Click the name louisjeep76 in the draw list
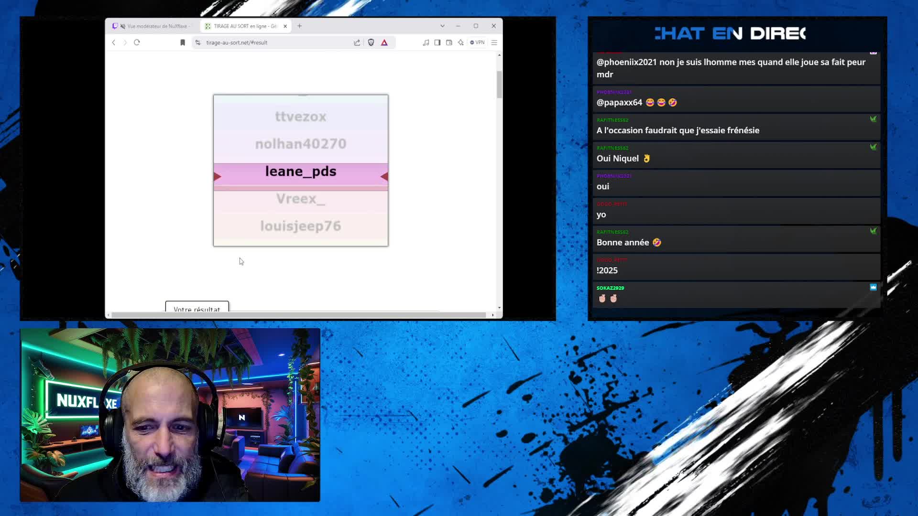Image resolution: width=918 pixels, height=516 pixels. click(301, 226)
